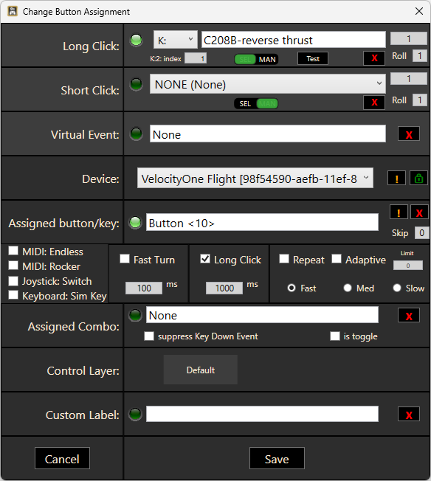The width and height of the screenshot is (431, 481).
Task: Select the Med radio button
Action: click(348, 288)
